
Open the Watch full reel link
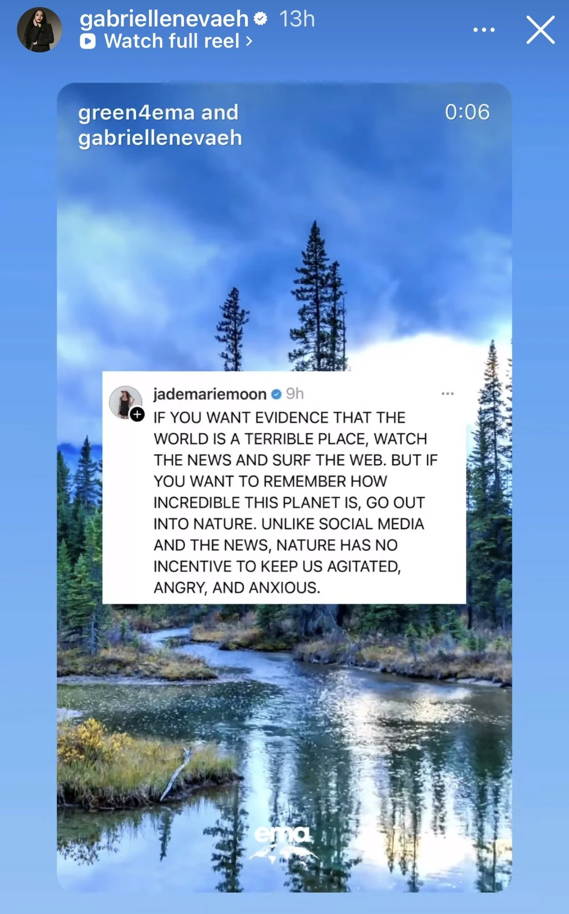[167, 41]
